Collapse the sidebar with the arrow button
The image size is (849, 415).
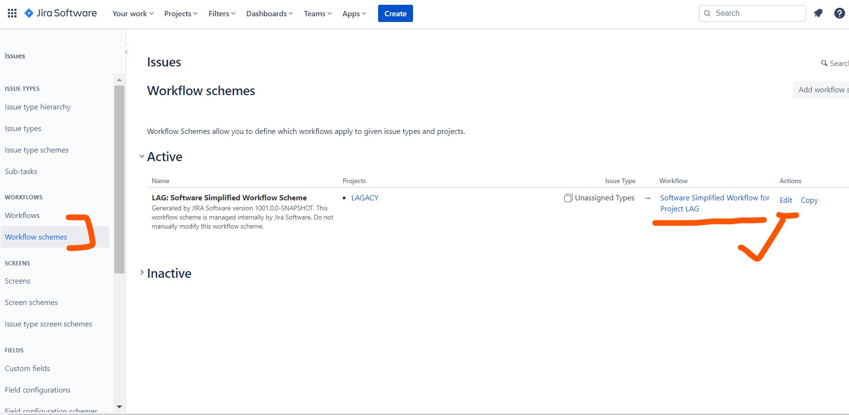pyautogui.click(x=126, y=52)
